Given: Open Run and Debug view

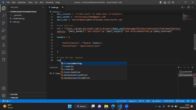Looking at the screenshot, I should click(x=4, y=30).
